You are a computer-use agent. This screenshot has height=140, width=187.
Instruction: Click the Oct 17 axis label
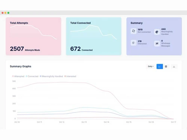[x=174, y=122]
